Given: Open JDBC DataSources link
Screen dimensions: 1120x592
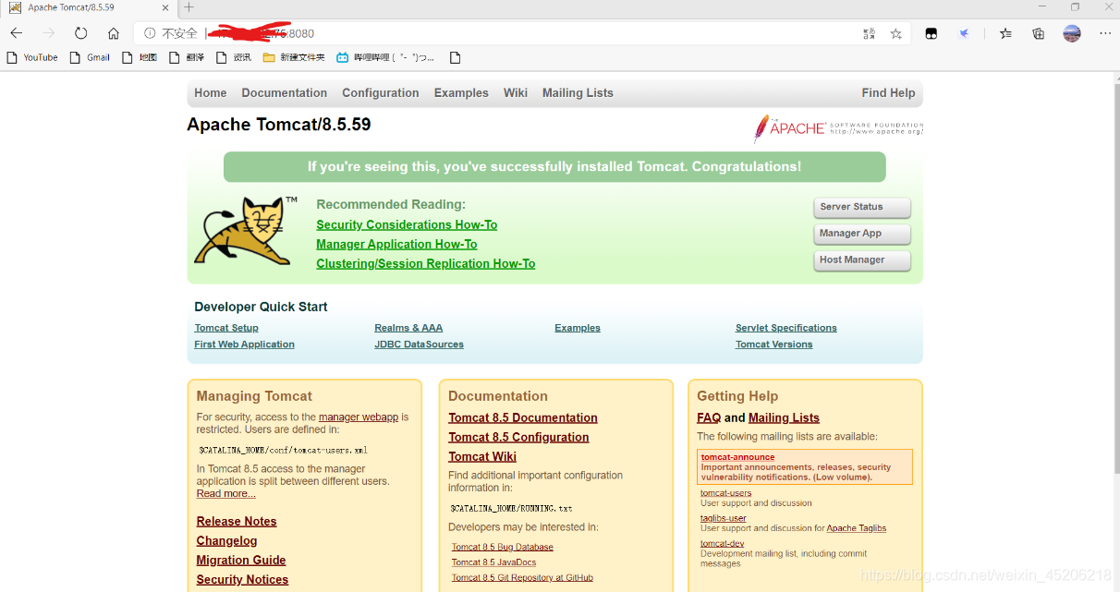Looking at the screenshot, I should 419,344.
